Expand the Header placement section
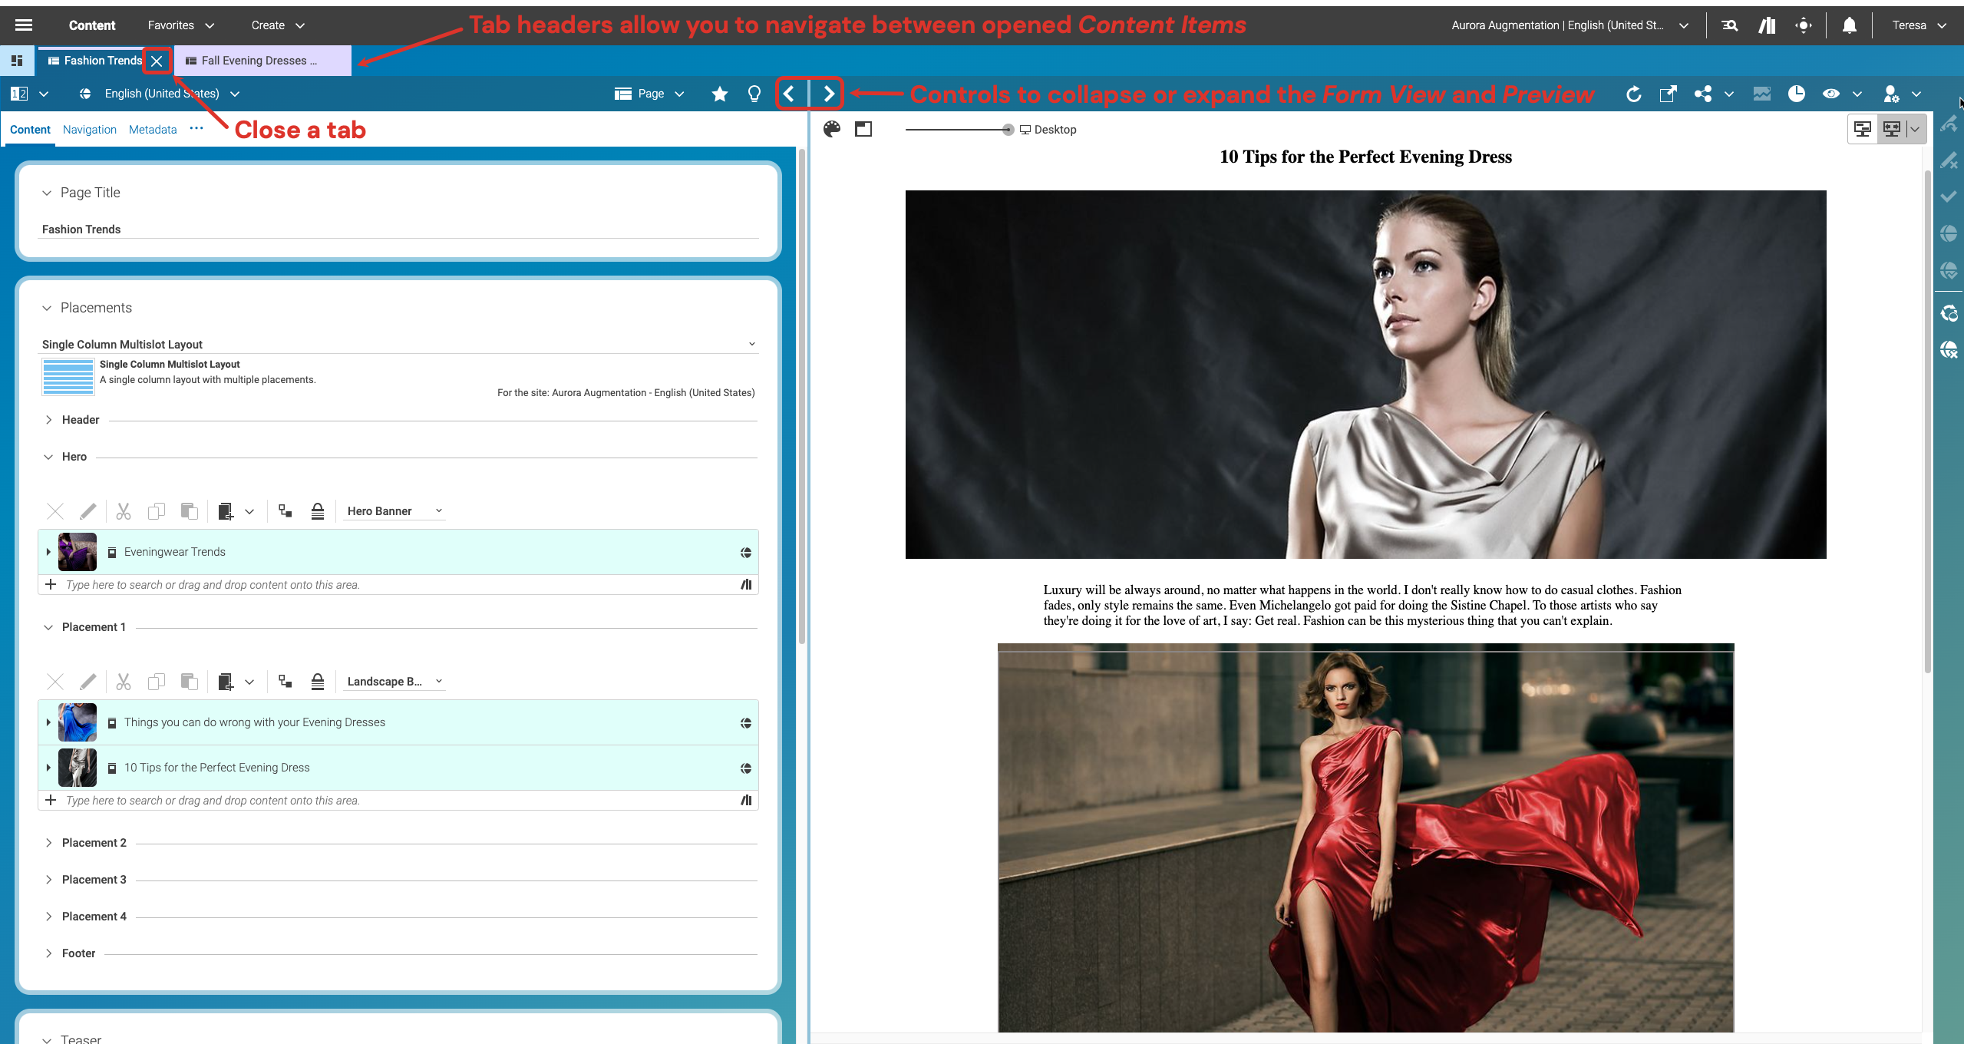Image resolution: width=1964 pixels, height=1044 pixels. (x=49, y=419)
